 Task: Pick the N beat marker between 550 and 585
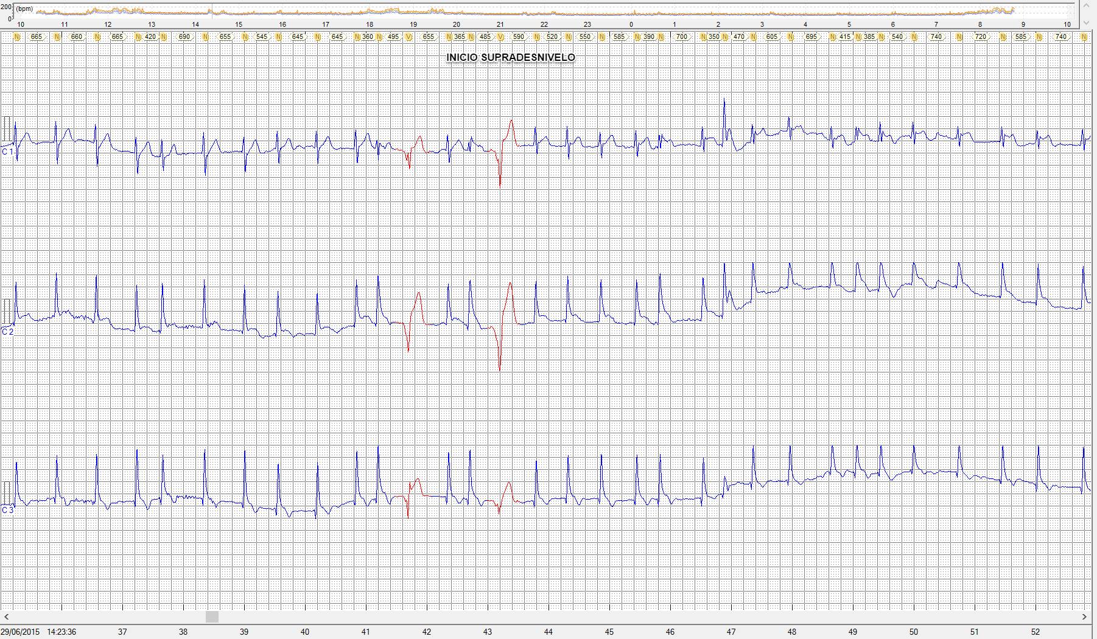click(601, 37)
